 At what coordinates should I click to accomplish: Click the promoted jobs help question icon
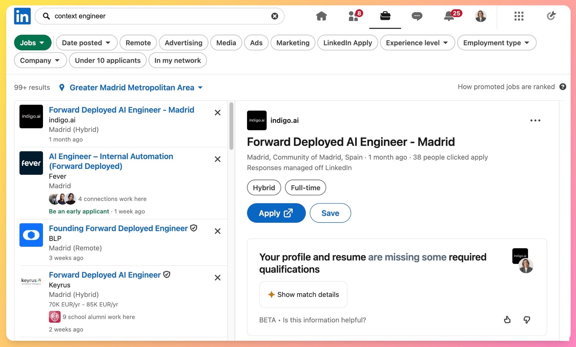point(563,87)
